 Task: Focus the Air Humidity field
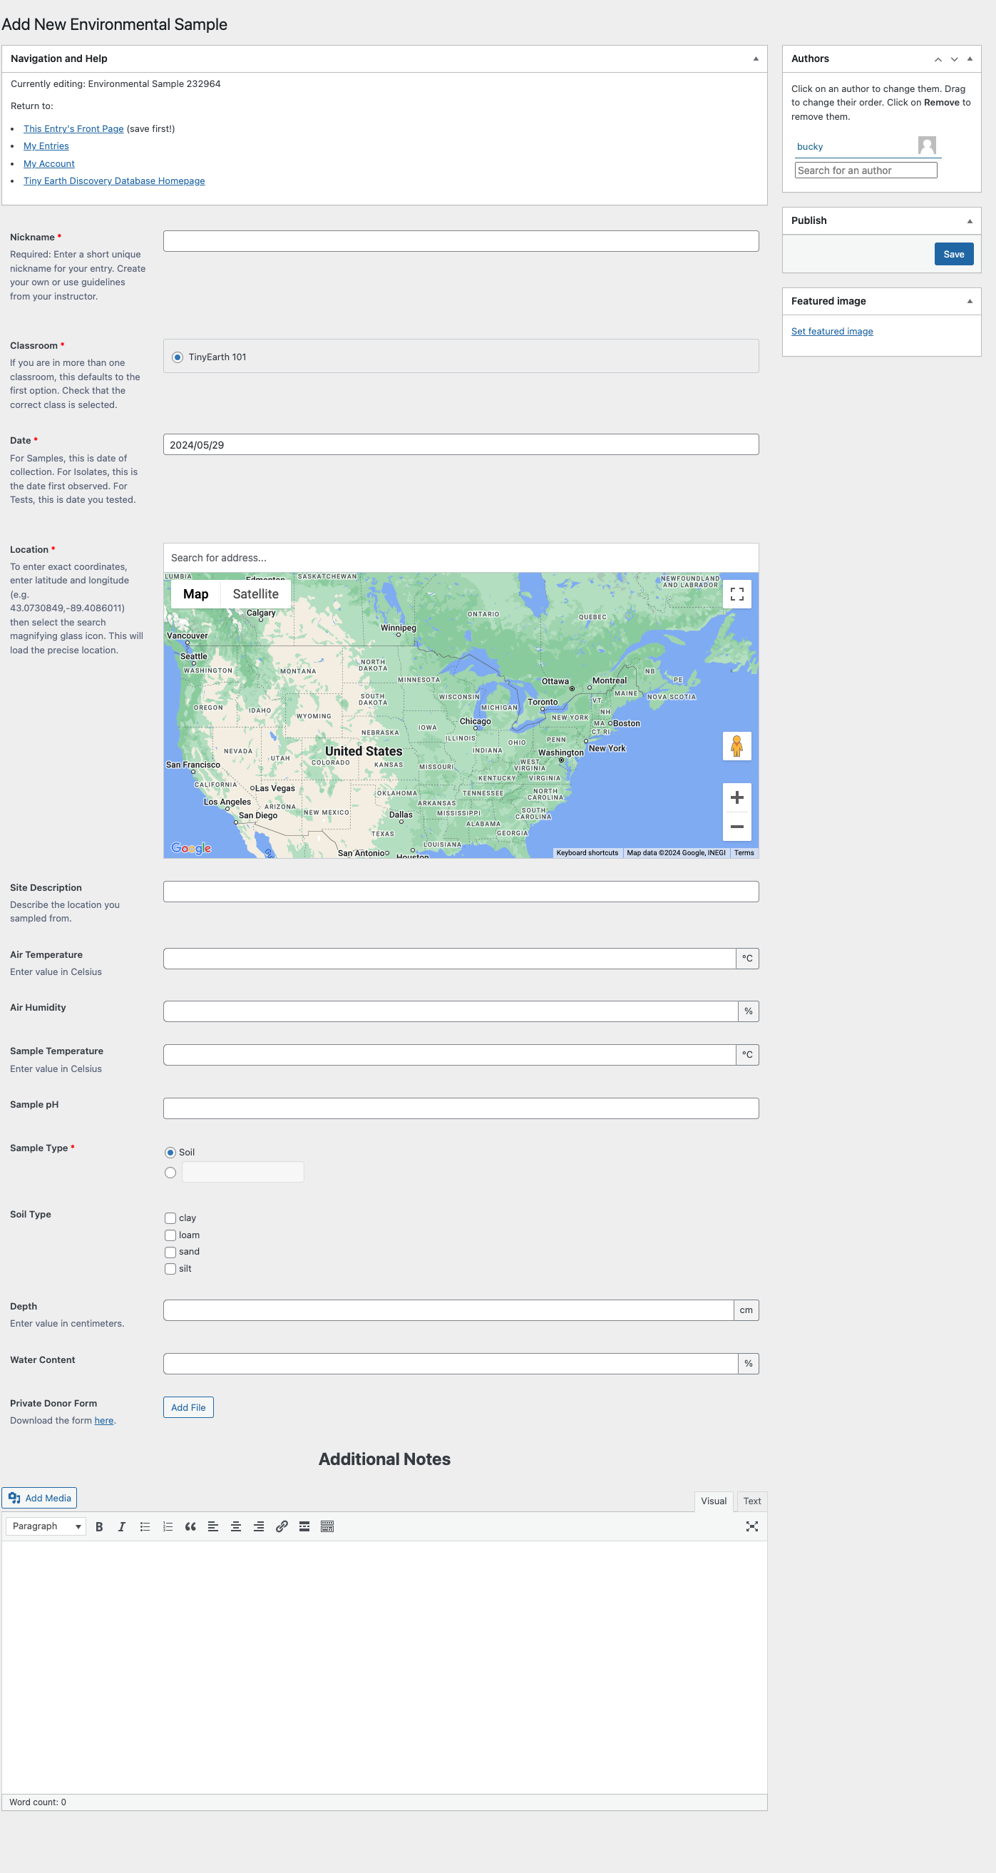[x=451, y=1011]
